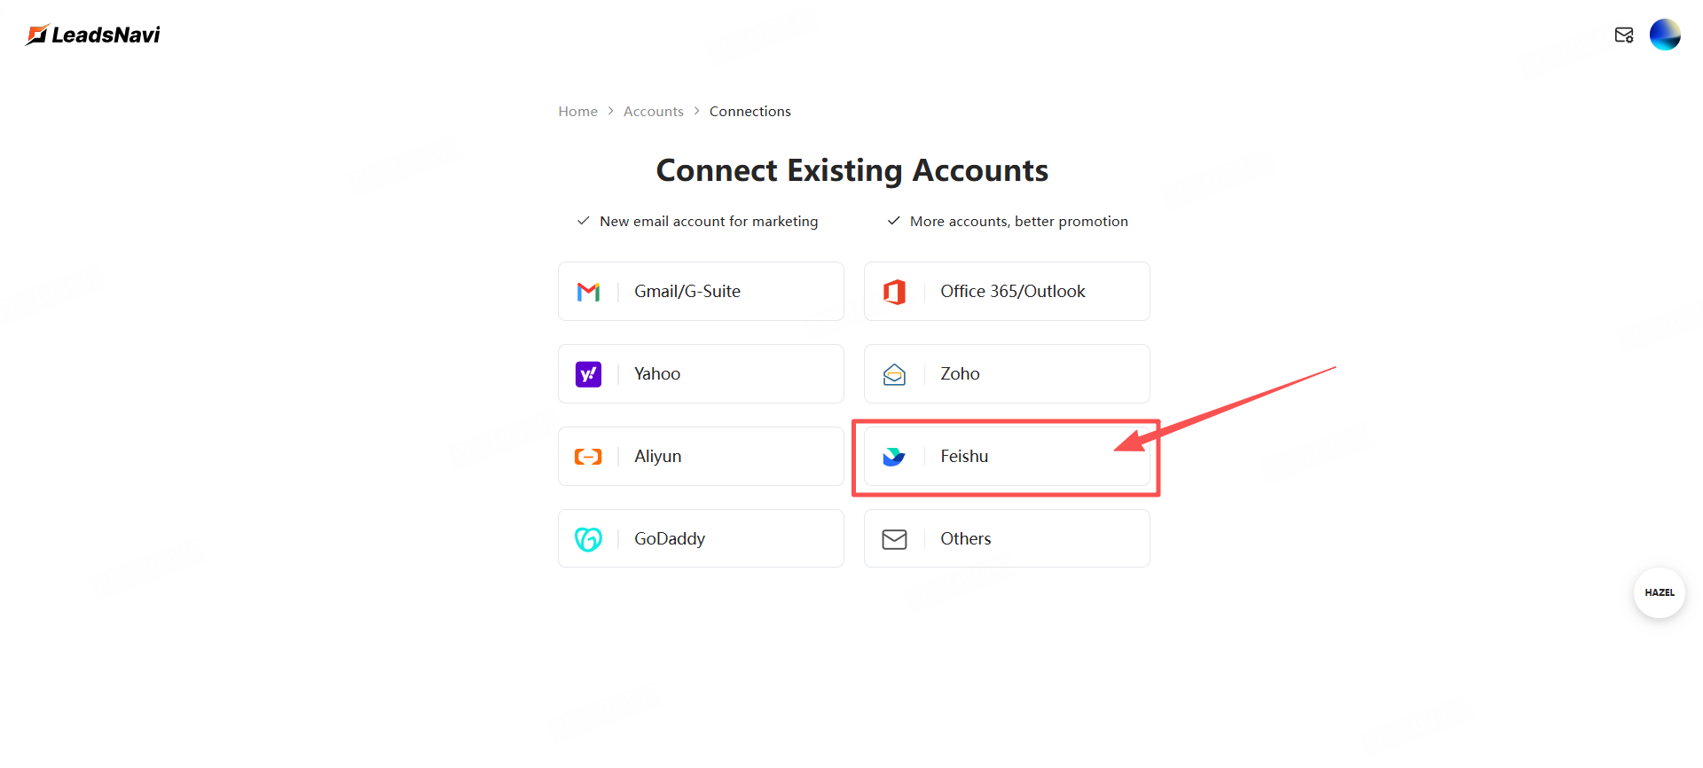The image size is (1703, 768).
Task: Click the Zoho envelope icon
Action: (894, 374)
